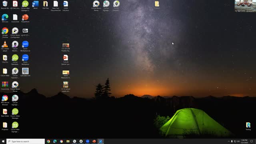The width and height of the screenshot is (256, 144).
Task: Switch to the highlighted active taskbar app
Action: click(100, 141)
